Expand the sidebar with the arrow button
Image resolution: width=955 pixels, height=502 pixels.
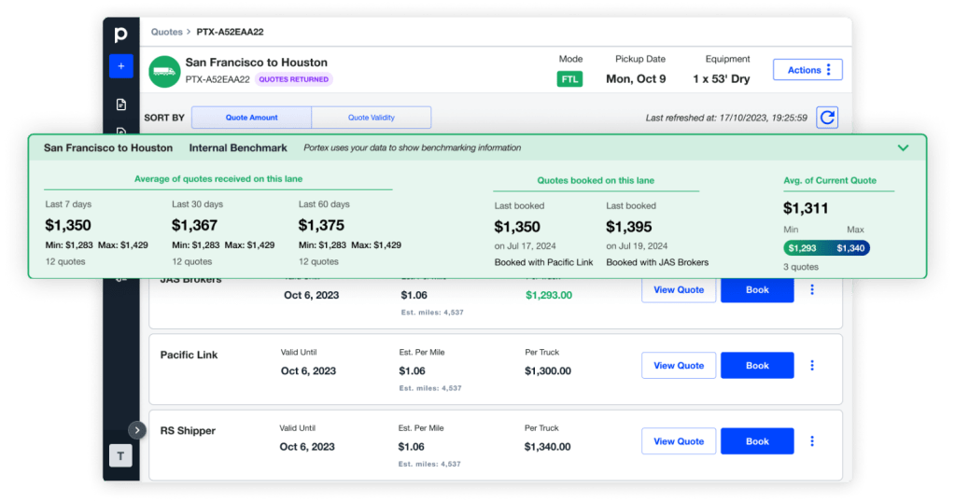click(x=137, y=430)
